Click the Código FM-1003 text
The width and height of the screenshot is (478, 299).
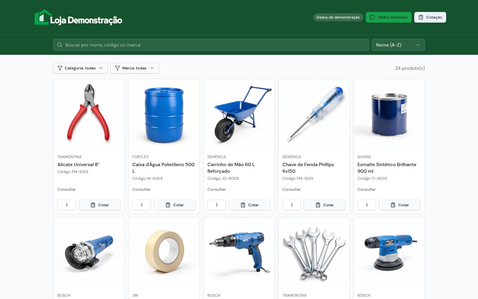coord(73,172)
